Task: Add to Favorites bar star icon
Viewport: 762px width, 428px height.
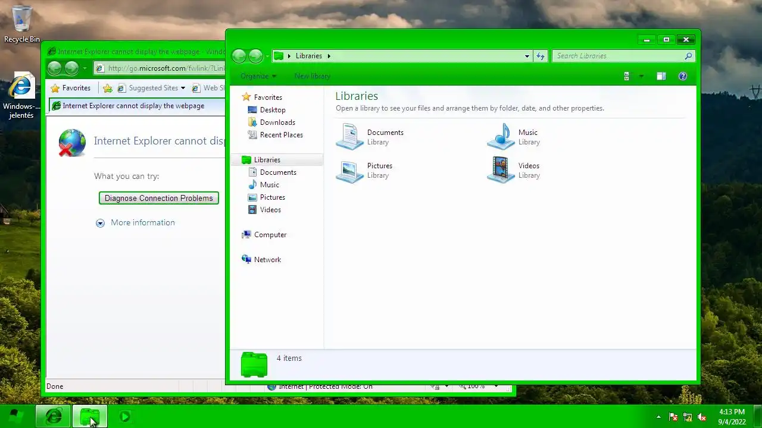Action: point(107,88)
